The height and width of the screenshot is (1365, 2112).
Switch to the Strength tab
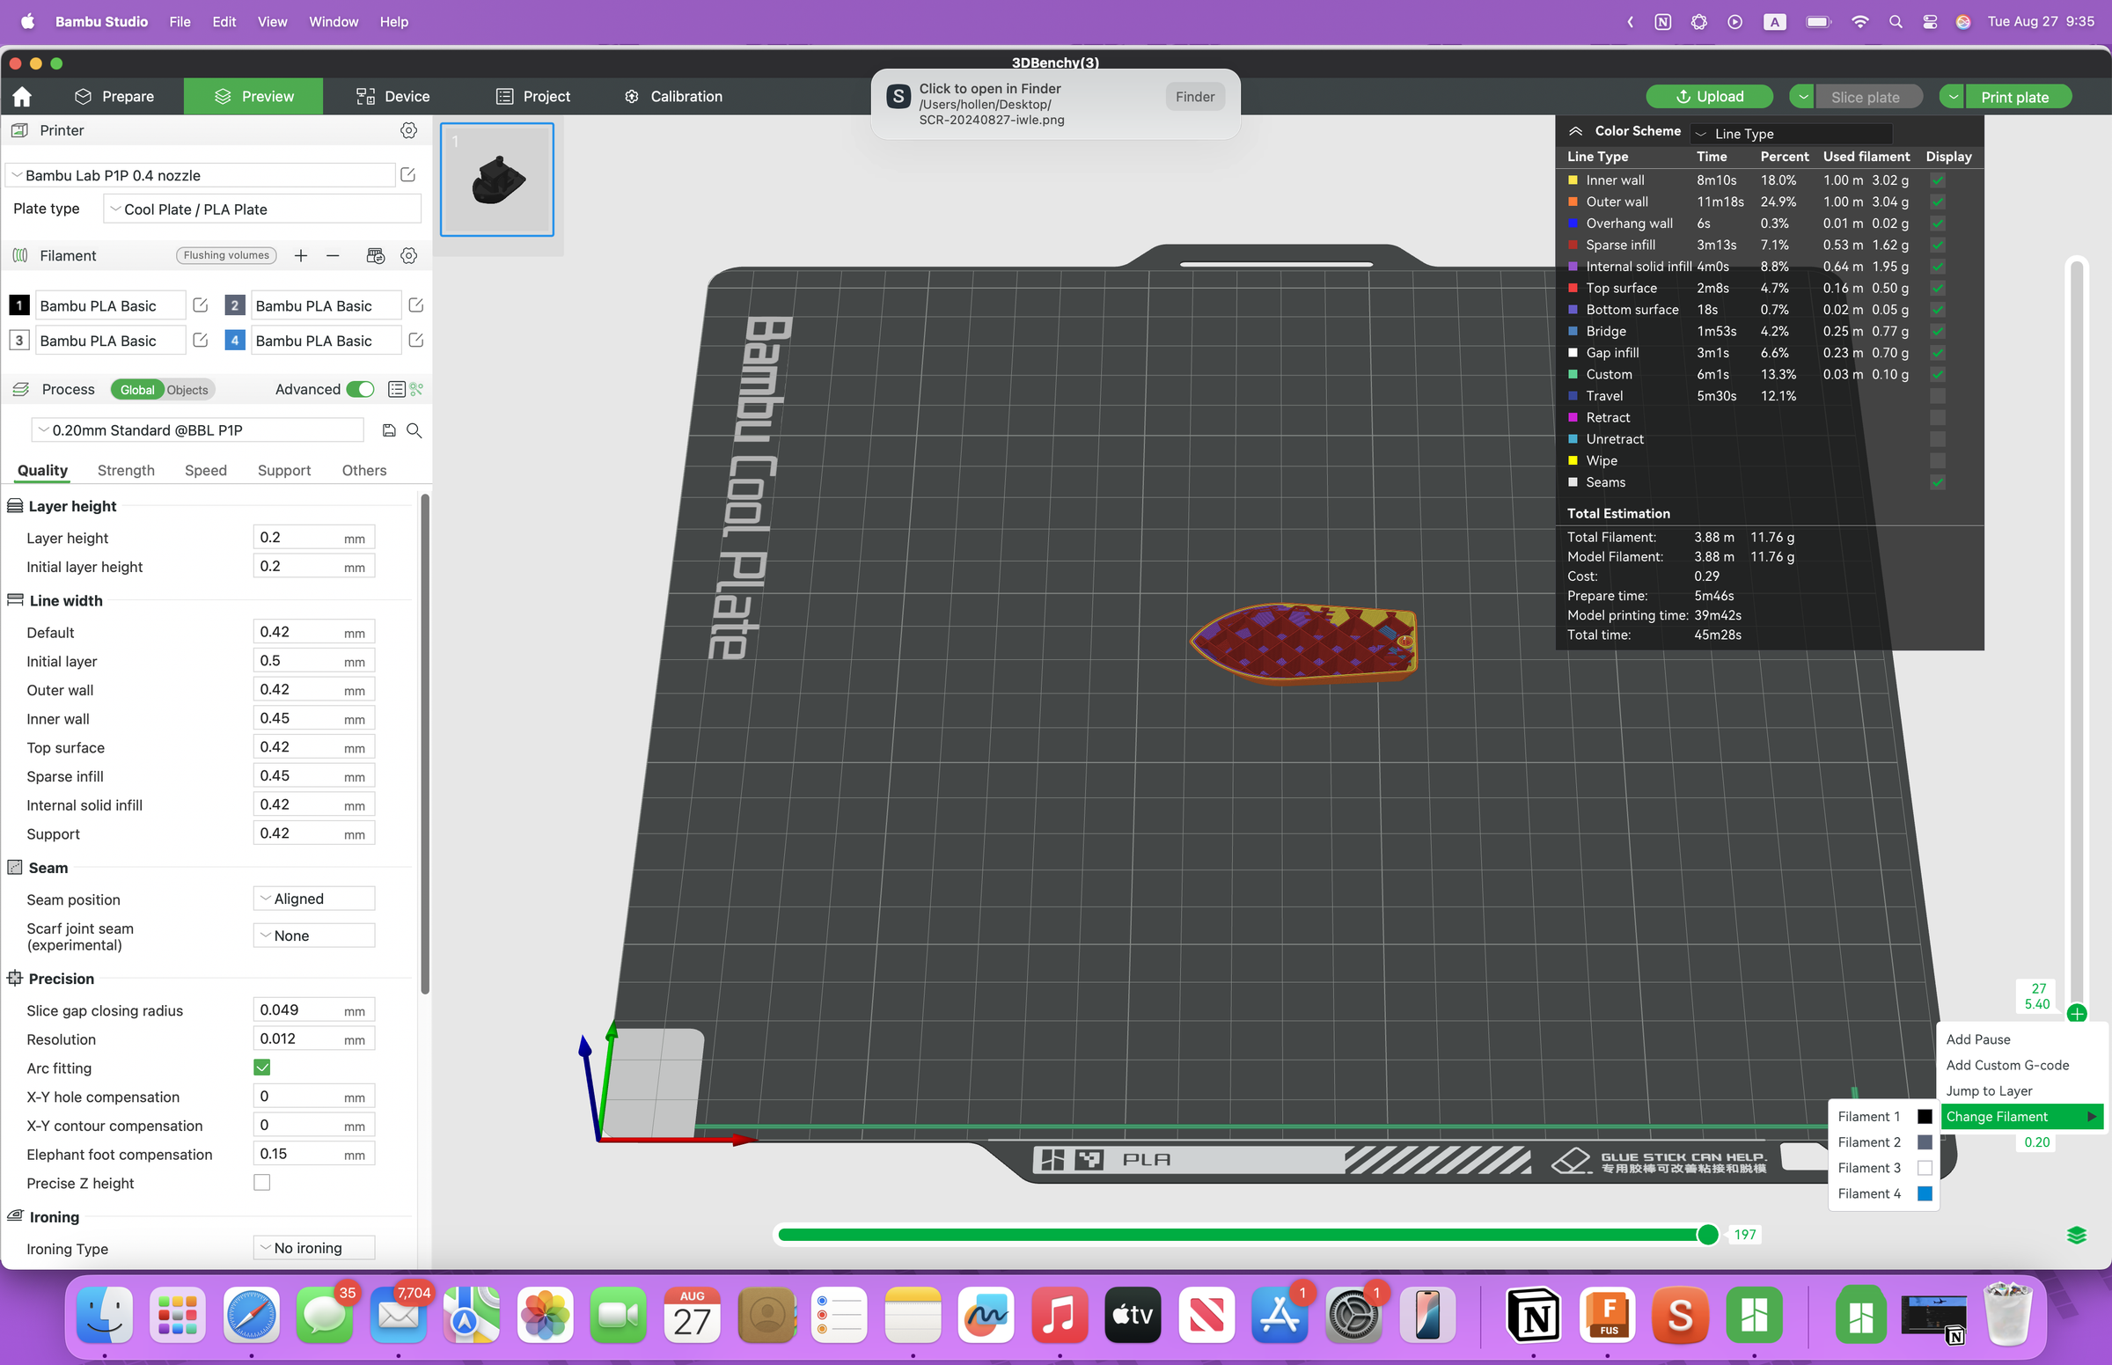click(125, 470)
